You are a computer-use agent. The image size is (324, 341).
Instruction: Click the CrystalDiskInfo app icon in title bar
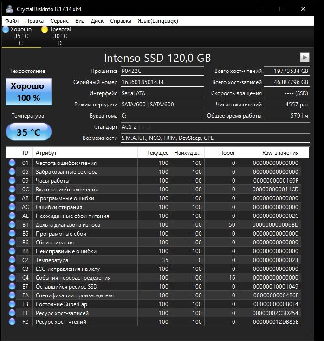[9, 9]
